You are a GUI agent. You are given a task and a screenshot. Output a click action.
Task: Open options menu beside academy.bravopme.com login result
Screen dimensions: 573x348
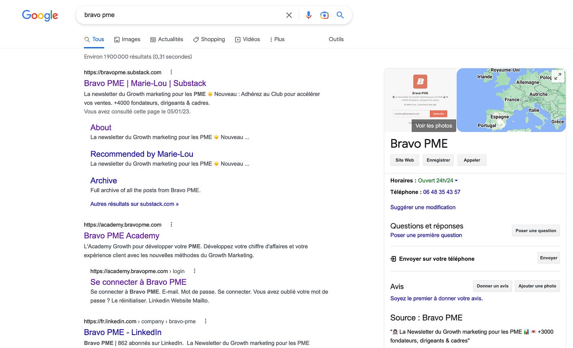point(194,271)
